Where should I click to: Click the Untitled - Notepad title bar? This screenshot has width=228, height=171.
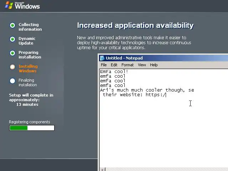coord(164,58)
